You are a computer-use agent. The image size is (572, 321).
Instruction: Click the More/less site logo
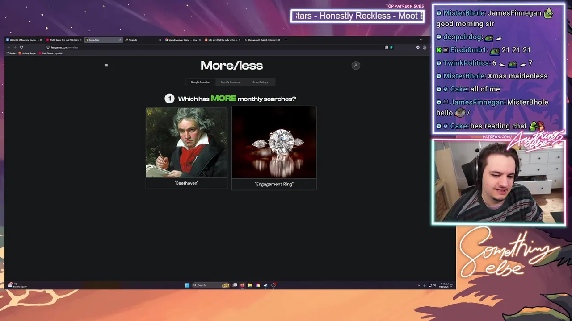(x=231, y=66)
